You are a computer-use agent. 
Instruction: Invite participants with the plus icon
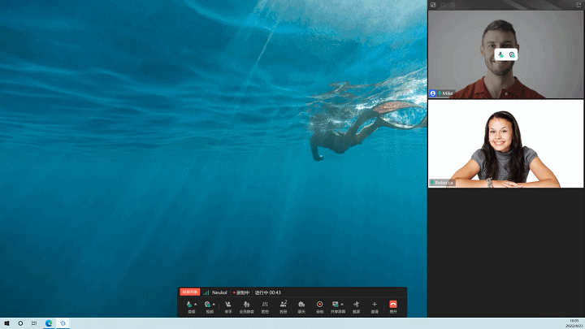click(375, 305)
